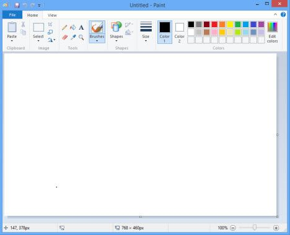
Task: Expand the Select dropdown arrow
Action: [x=38, y=41]
